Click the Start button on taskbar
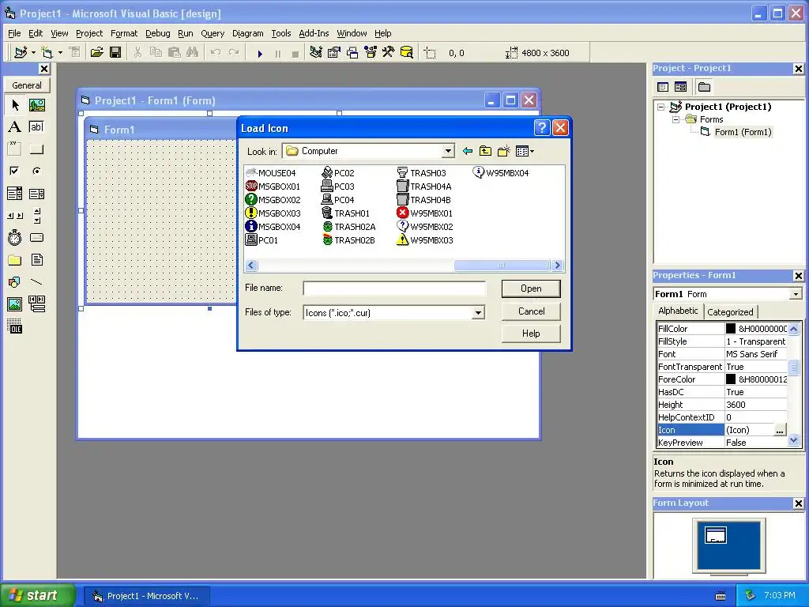 [x=37, y=595]
